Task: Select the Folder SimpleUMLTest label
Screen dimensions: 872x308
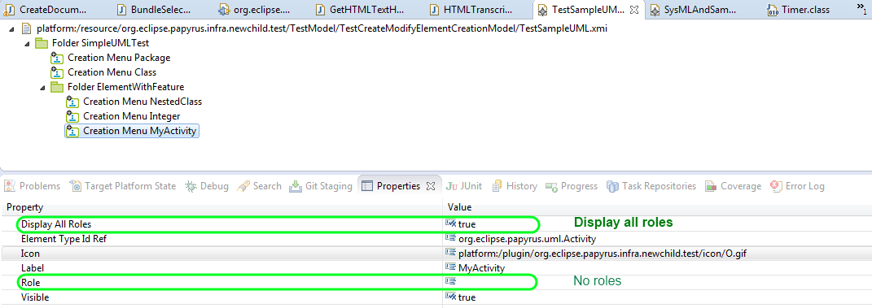Action: (101, 43)
